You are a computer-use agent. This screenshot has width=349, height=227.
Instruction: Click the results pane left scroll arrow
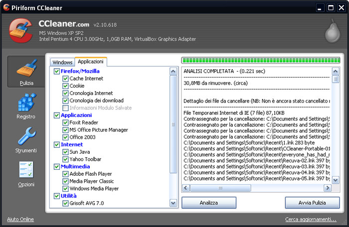coord(186,188)
